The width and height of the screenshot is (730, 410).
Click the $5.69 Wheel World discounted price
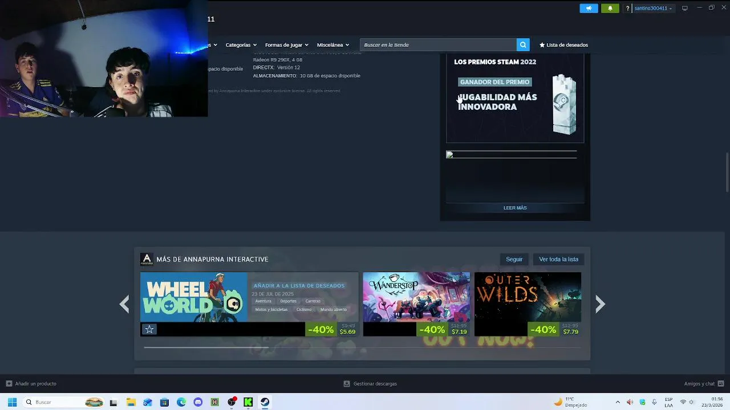tap(347, 332)
